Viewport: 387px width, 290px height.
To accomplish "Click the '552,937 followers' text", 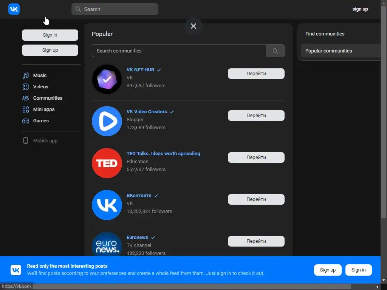I will (146, 170).
